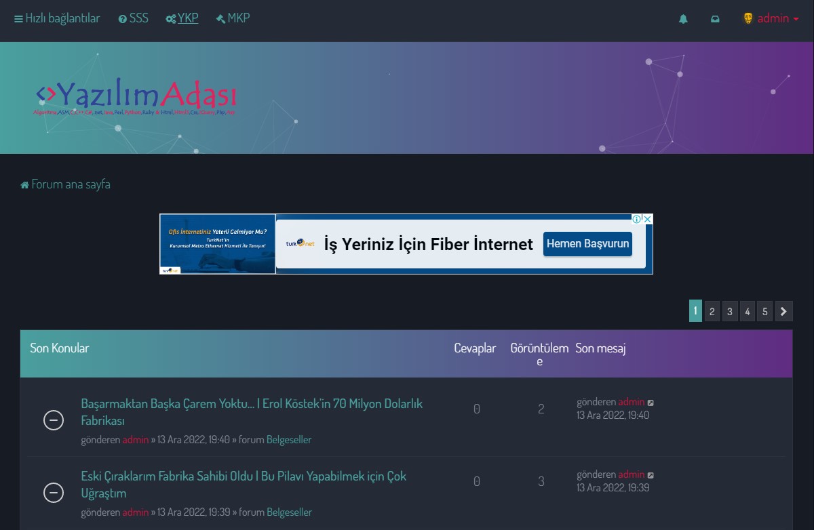Click the home icon beside Forum ana sayfa
Viewport: 814px width, 530px height.
(25, 185)
